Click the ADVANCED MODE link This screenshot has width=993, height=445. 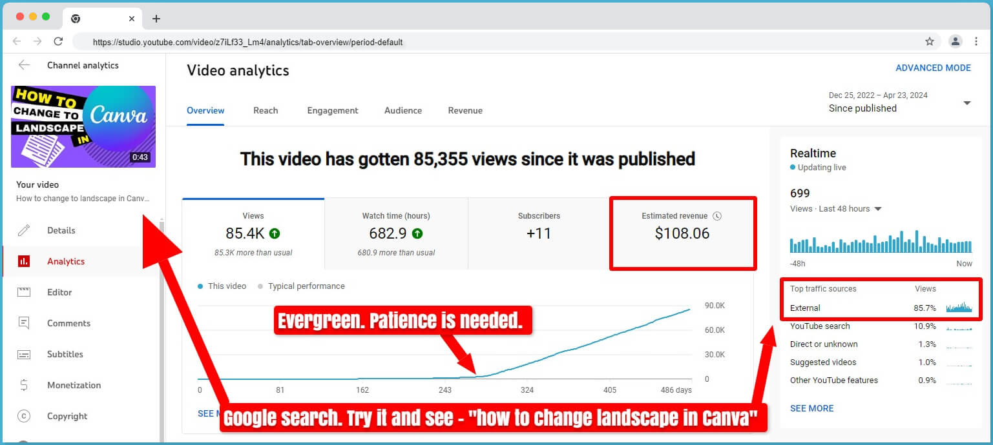tap(933, 68)
